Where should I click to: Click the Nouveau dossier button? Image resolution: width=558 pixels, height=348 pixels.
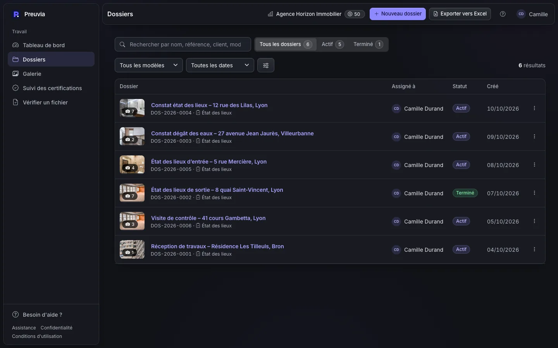(398, 14)
